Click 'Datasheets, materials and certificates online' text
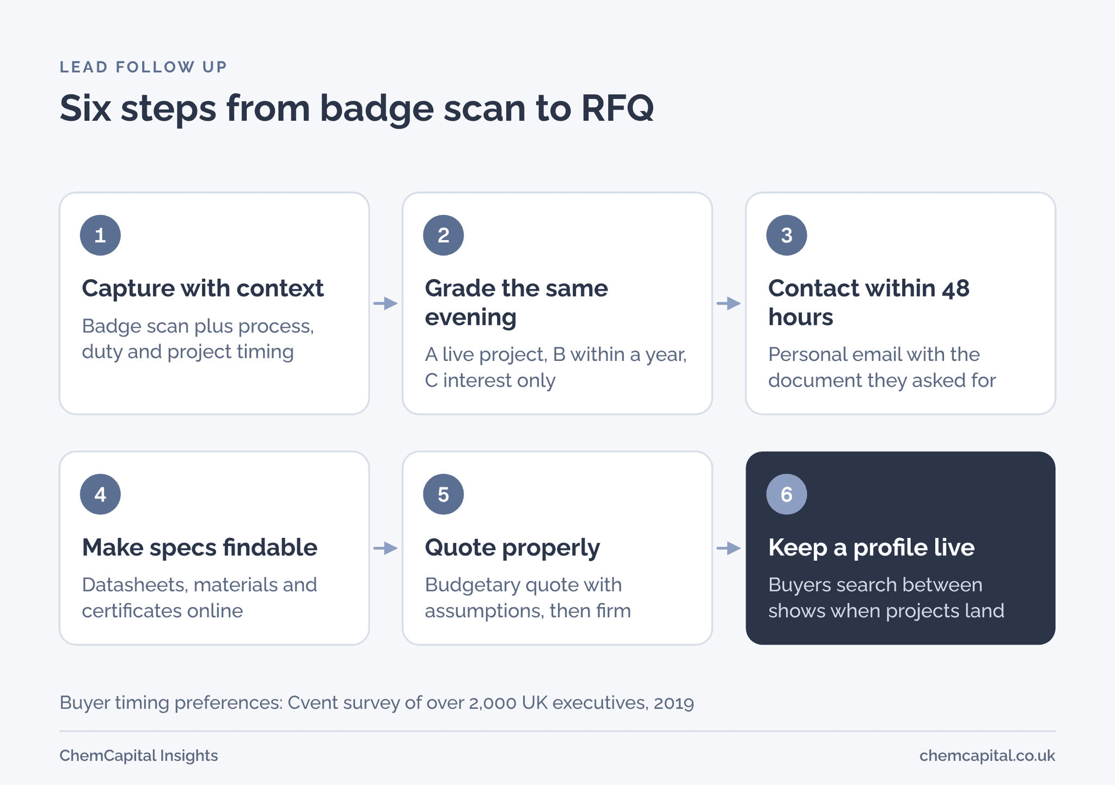Image resolution: width=1115 pixels, height=785 pixels. point(199,598)
